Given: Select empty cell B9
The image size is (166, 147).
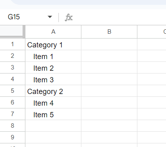Looking at the screenshot, I should click(109, 137).
